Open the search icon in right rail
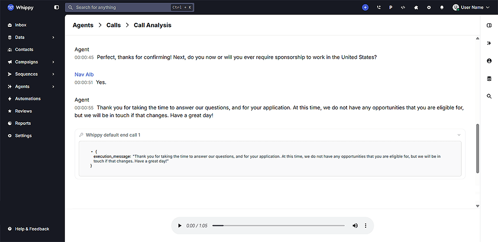Screen dimensions: 498x242 click(489, 96)
